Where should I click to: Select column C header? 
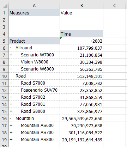[x=115, y=6]
